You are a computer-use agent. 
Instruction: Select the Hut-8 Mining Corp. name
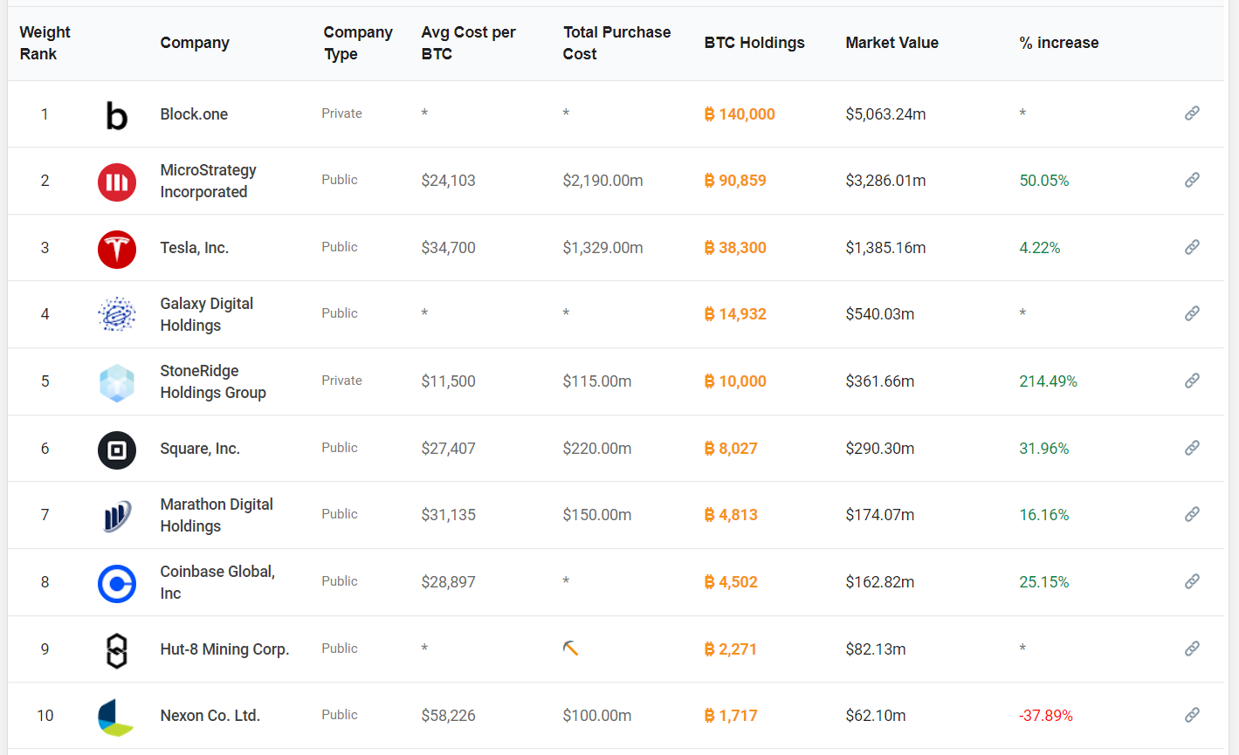[224, 649]
